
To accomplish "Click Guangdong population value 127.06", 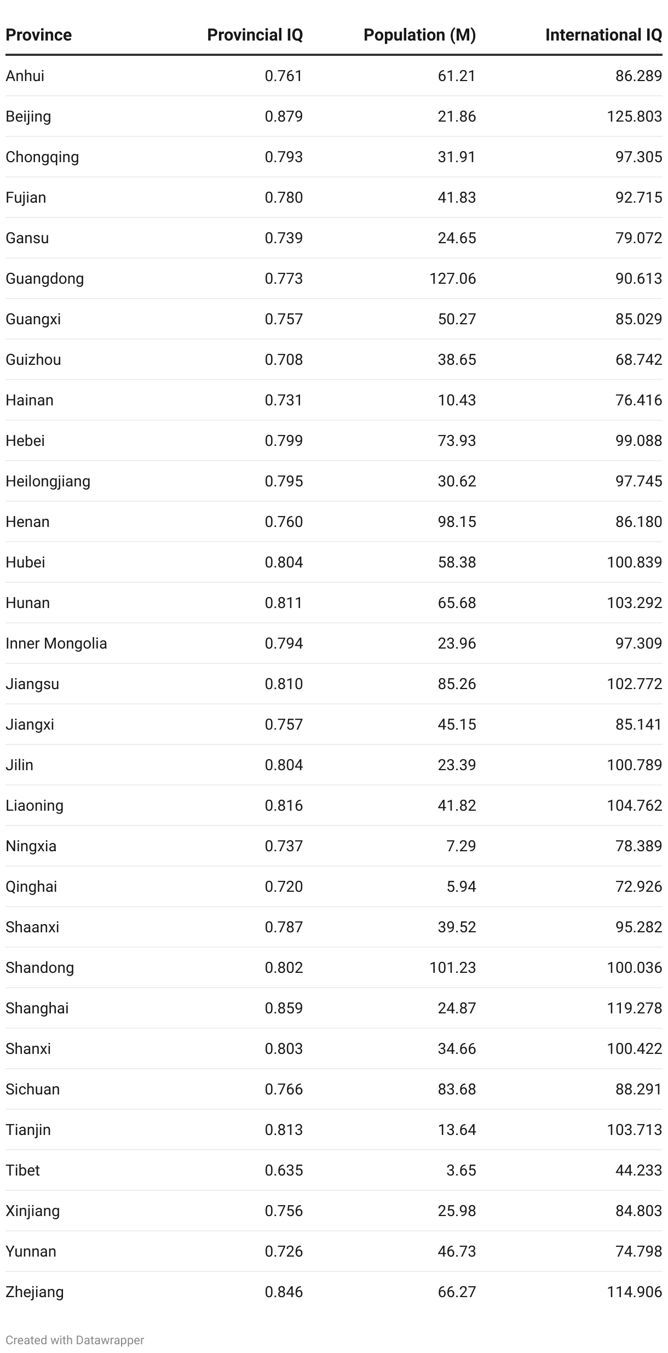I will point(452,279).
